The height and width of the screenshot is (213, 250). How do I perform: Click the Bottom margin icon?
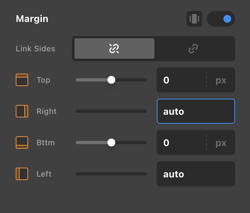22,143
